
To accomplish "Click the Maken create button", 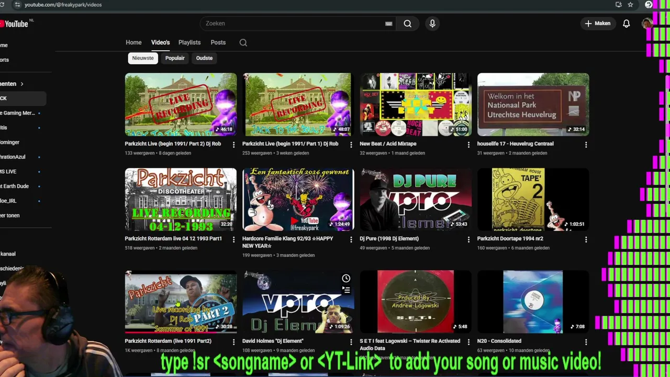I will [x=597, y=24].
